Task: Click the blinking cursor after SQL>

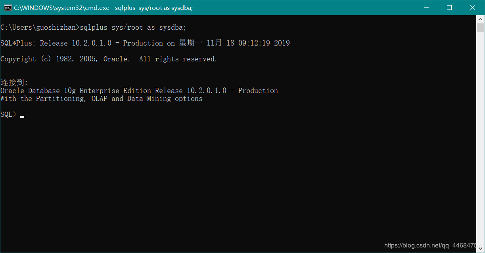Action: point(22,116)
